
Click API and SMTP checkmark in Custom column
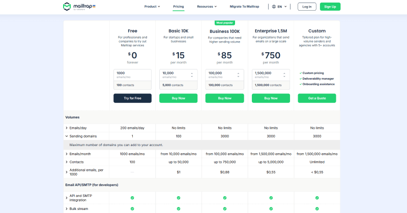click(x=317, y=198)
